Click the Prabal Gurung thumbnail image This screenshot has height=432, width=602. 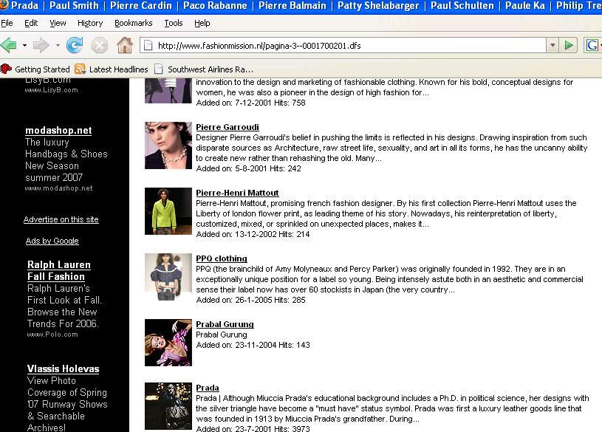(x=168, y=343)
